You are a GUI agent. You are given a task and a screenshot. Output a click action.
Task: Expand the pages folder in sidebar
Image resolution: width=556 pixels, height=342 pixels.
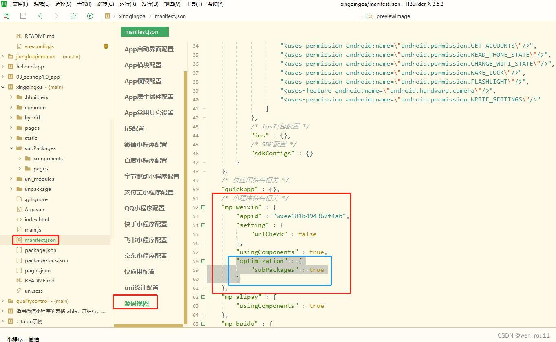click(11, 128)
